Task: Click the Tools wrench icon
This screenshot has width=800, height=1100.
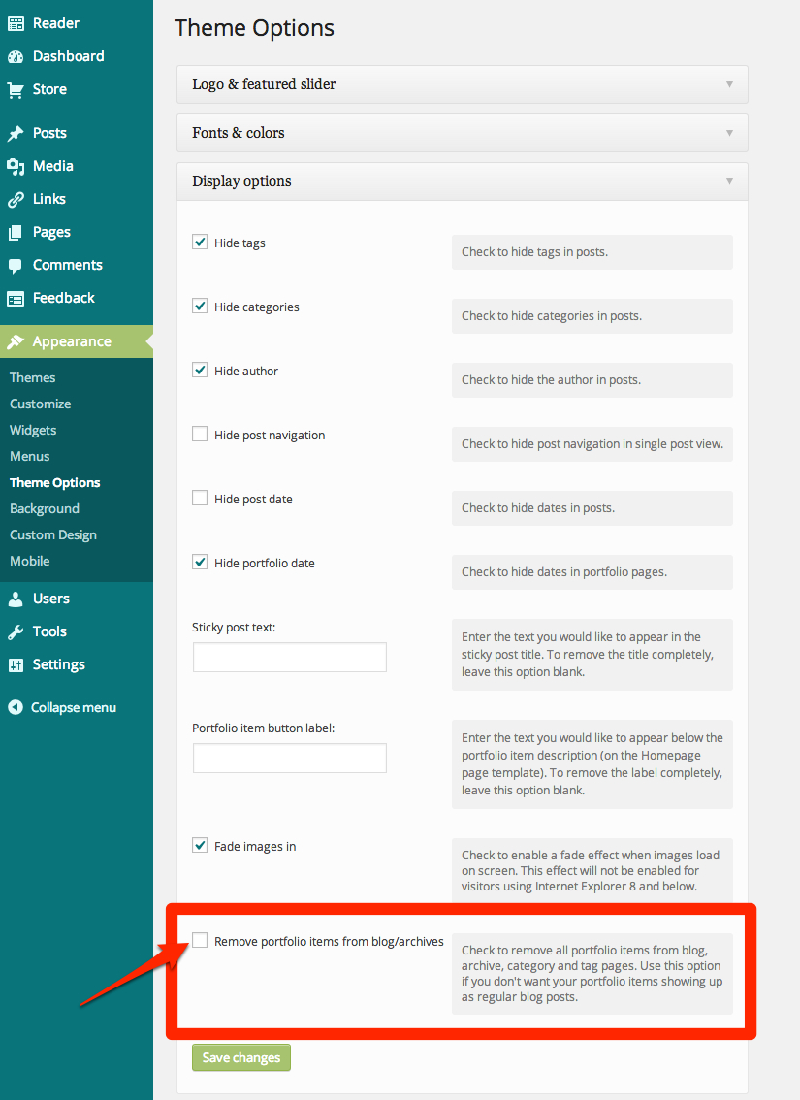Action: point(16,631)
